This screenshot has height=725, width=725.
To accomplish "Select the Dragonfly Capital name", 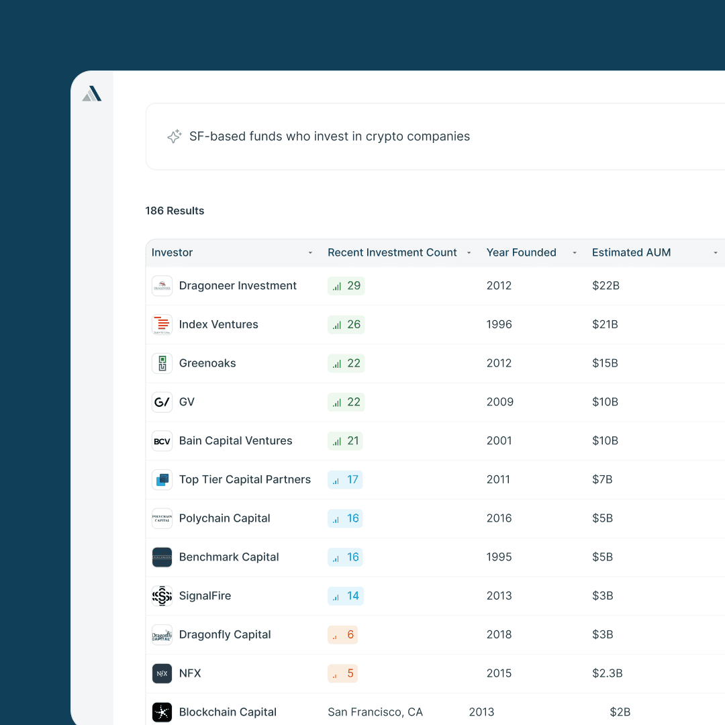I will 225,635.
